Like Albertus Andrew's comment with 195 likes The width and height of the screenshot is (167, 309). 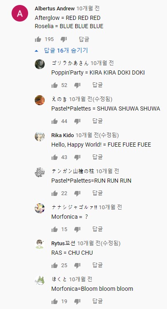[x=38, y=39]
